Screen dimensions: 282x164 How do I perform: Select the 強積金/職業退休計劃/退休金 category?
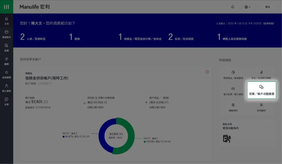click(x=140, y=37)
